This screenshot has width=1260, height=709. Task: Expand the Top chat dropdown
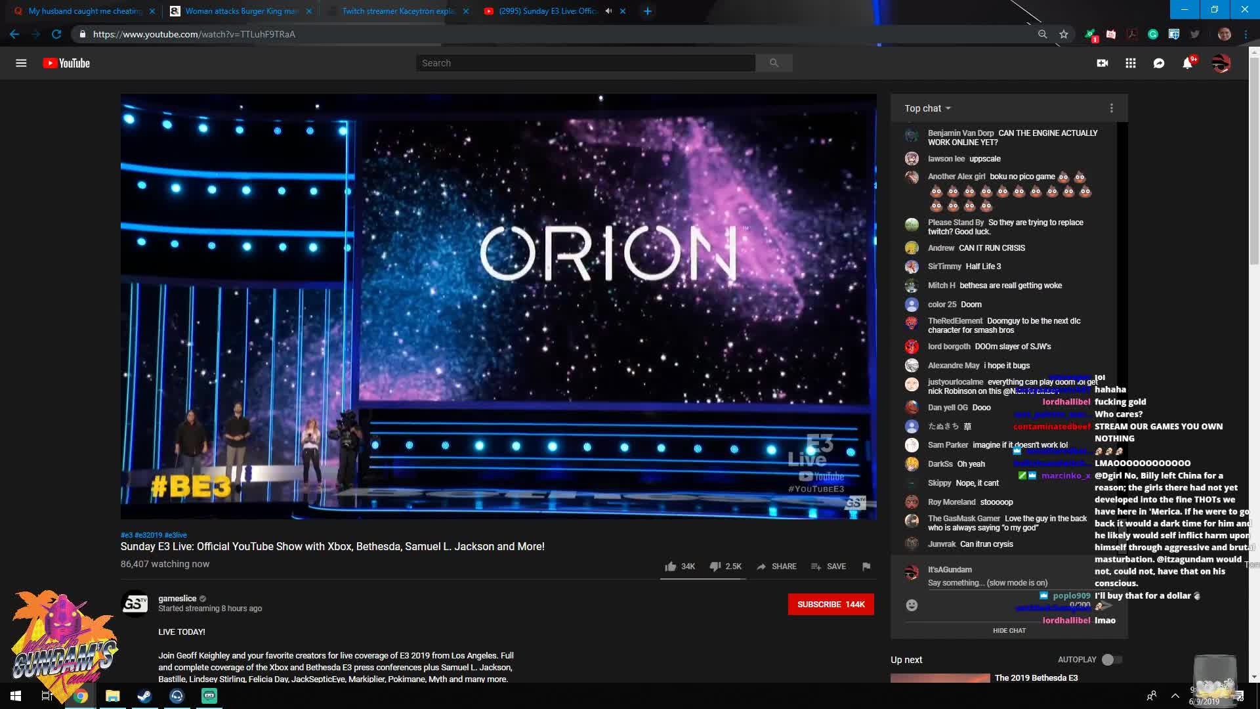[x=927, y=108]
